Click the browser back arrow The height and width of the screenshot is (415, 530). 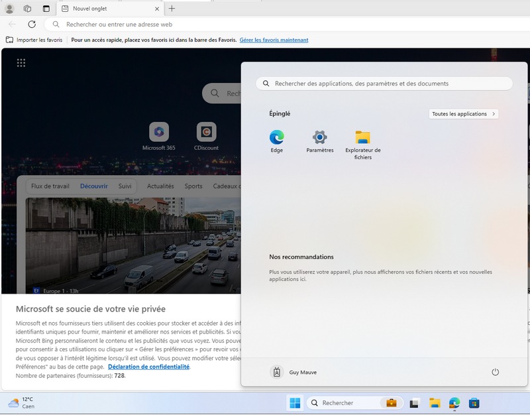(12, 24)
